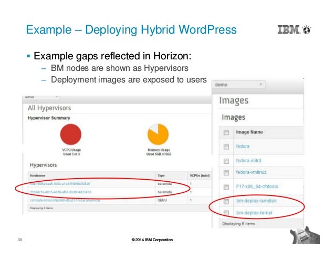335x259 pixels.
Task: Check the bm-deploy-kernel image checkbox
Action: [226, 213]
